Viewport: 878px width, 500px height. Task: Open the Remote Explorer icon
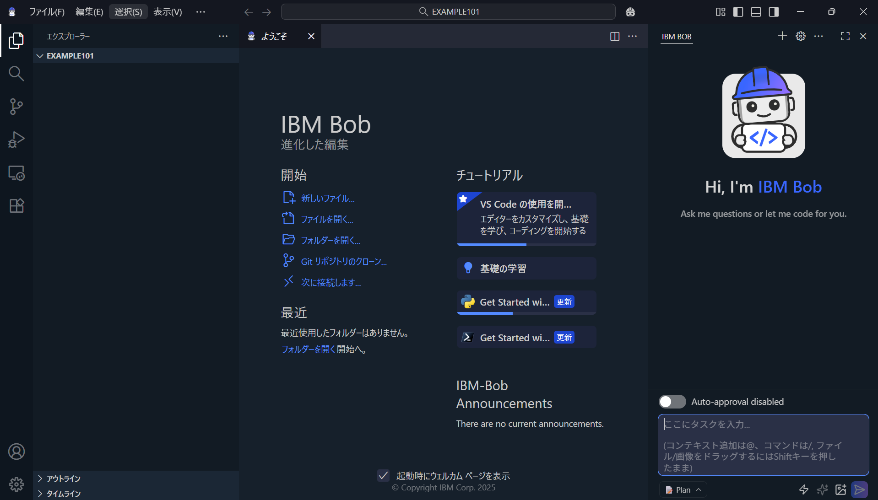click(16, 173)
